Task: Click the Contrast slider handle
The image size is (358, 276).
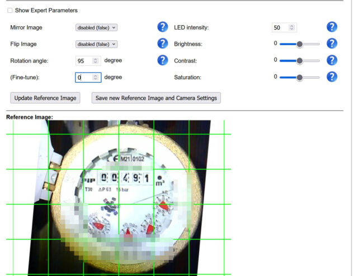Action: pos(300,60)
